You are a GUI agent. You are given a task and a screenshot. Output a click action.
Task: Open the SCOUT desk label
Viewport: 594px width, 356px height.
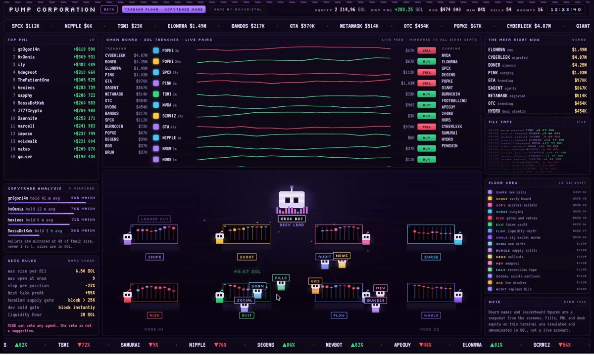pyautogui.click(x=247, y=257)
